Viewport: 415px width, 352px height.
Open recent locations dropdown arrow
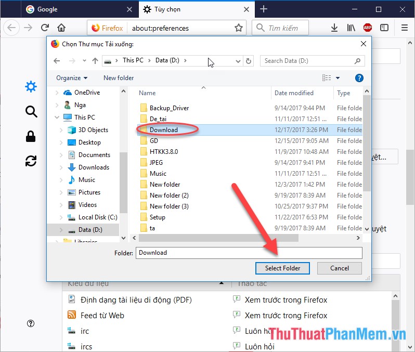tap(84, 61)
